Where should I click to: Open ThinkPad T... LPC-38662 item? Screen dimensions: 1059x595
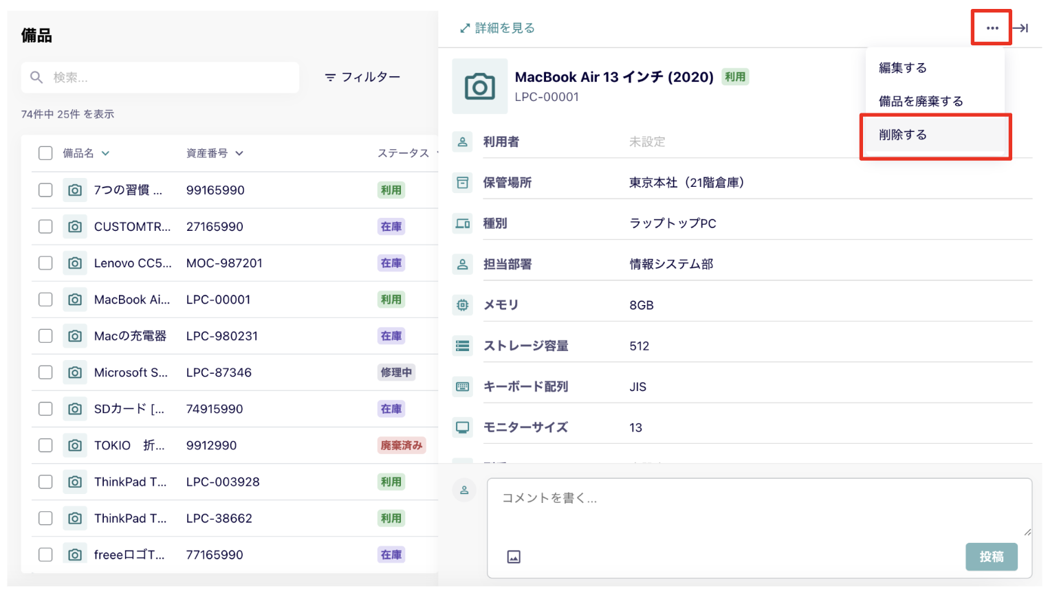pyautogui.click(x=131, y=518)
